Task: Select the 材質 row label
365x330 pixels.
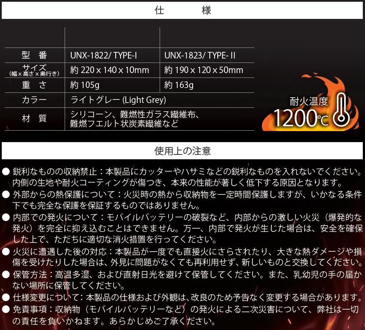Action: [34, 118]
